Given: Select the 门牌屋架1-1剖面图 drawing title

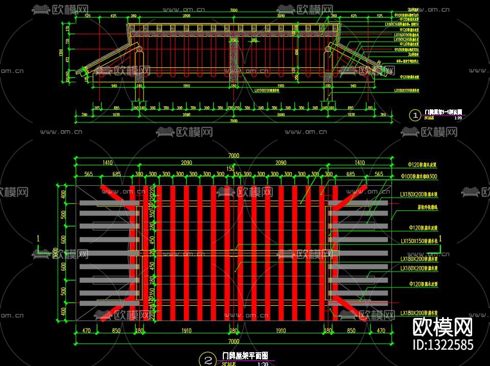Looking at the screenshot, I should [443, 112].
